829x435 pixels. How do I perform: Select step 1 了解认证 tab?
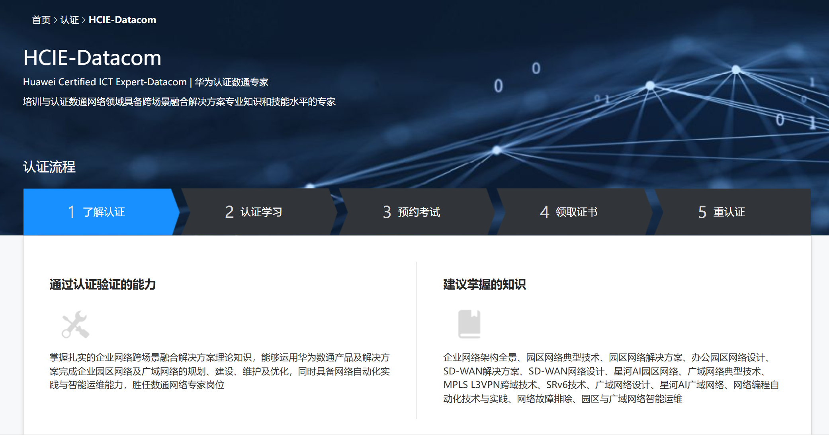[x=101, y=212]
